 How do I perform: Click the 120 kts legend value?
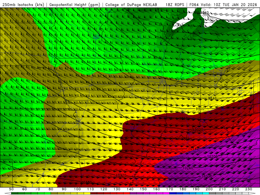point(104,189)
